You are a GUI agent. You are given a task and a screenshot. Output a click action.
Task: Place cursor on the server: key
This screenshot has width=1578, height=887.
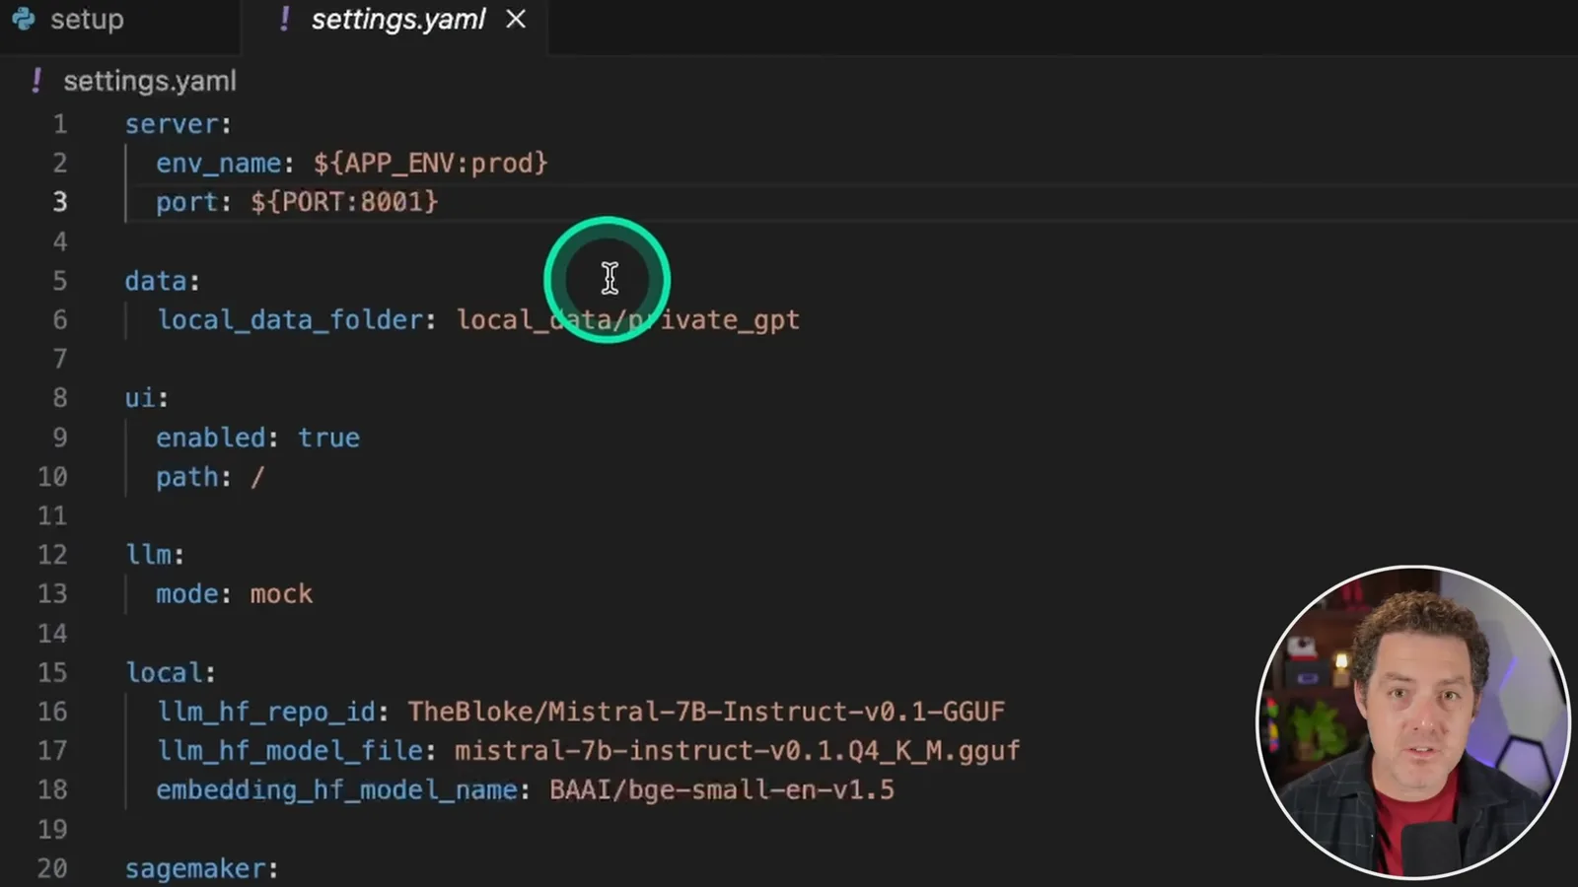178,124
